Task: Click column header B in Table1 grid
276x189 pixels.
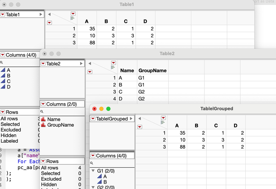Action: pyautogui.click(x=106, y=21)
